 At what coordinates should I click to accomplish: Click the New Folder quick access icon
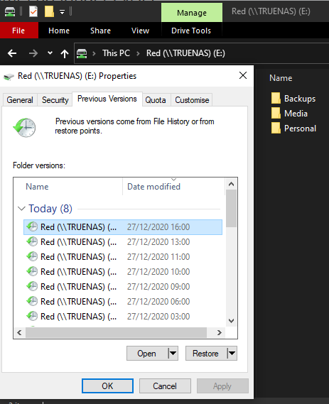(x=49, y=11)
